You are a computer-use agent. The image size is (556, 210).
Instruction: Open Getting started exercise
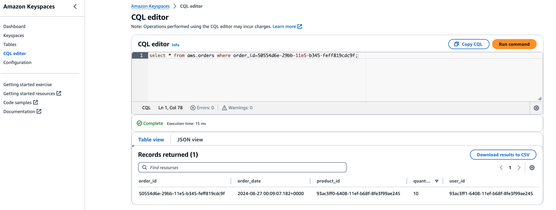[28, 85]
